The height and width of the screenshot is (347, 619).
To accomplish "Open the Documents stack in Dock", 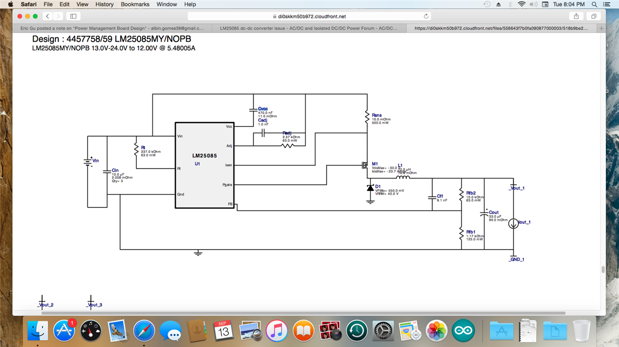I will pyautogui.click(x=528, y=331).
